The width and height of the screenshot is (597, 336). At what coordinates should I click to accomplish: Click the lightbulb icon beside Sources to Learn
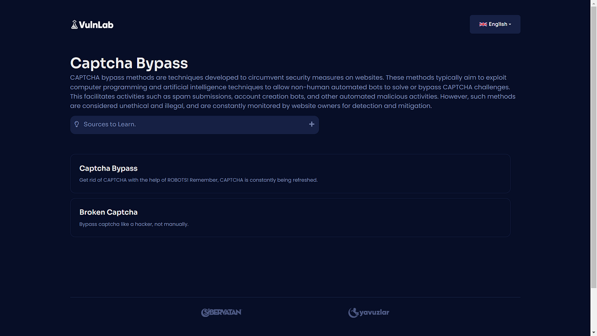(77, 124)
